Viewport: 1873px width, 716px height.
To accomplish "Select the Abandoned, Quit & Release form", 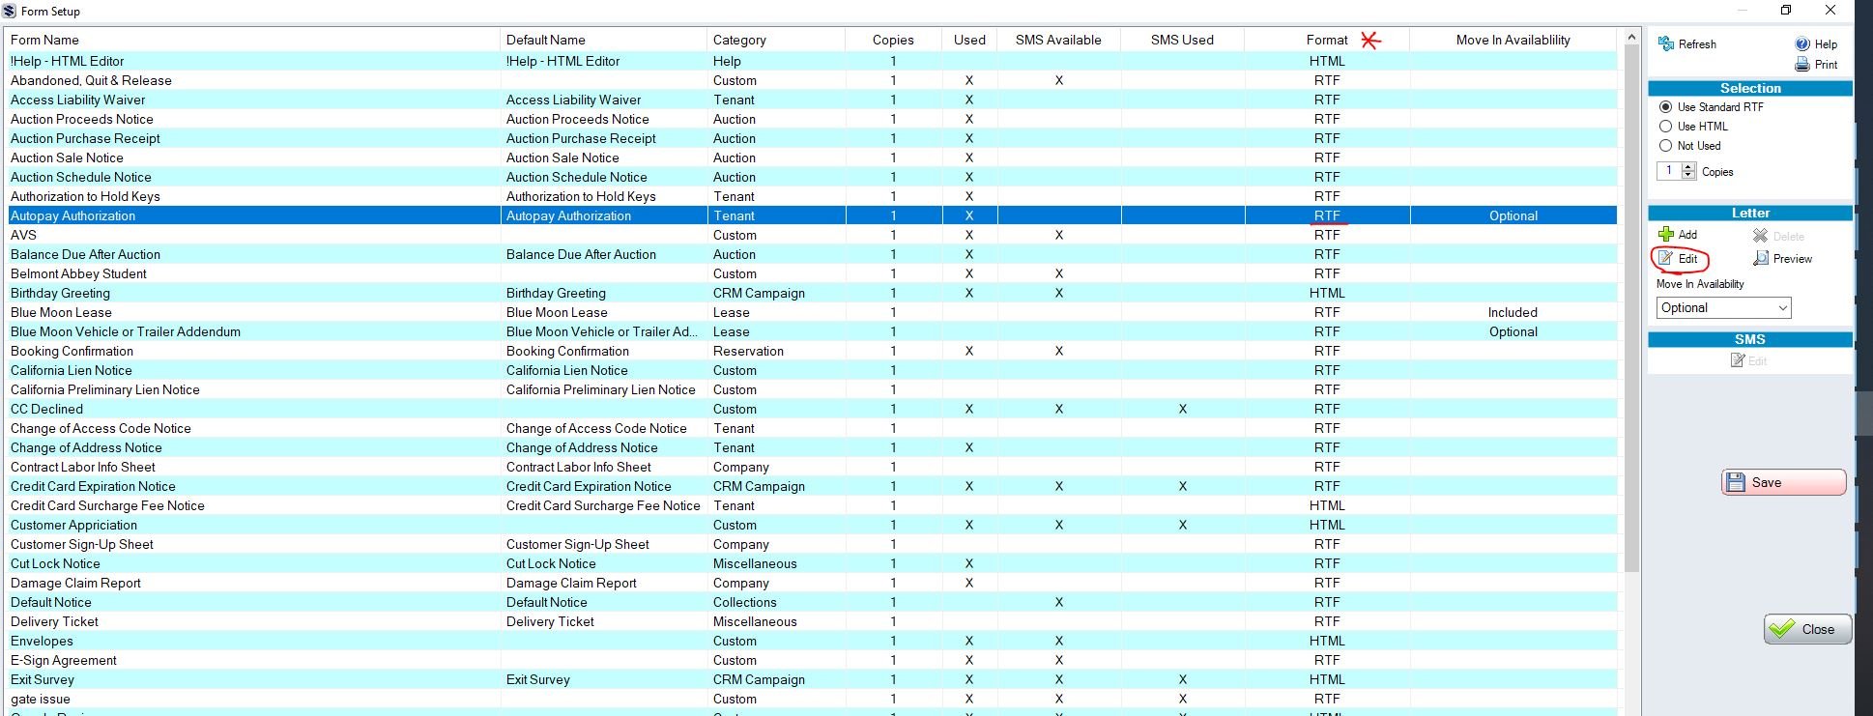I will coord(91,80).
